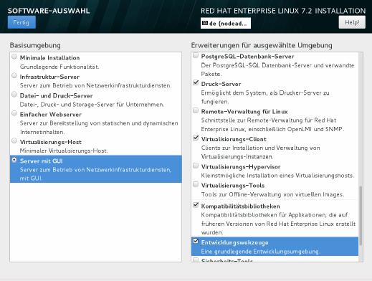The height and width of the screenshot is (281, 372).
Task: Enable Remote-Verwaltung für Linux checkbox
Action: tap(196, 110)
